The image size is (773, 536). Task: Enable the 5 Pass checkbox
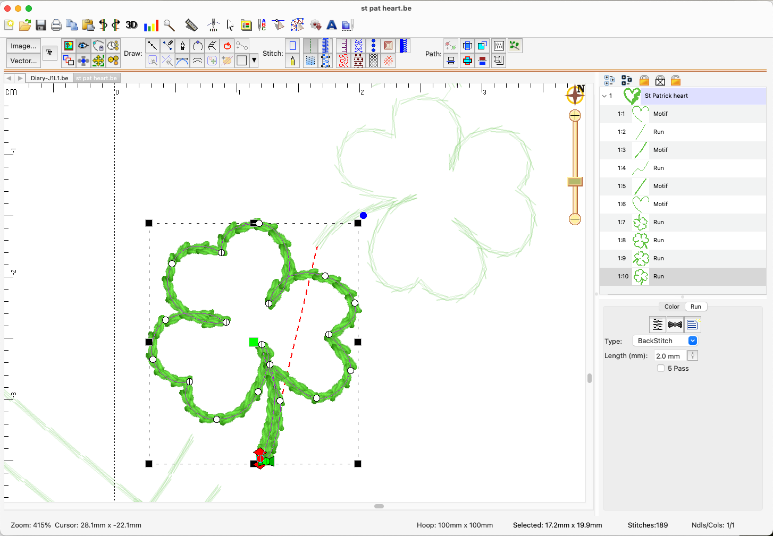[661, 368]
